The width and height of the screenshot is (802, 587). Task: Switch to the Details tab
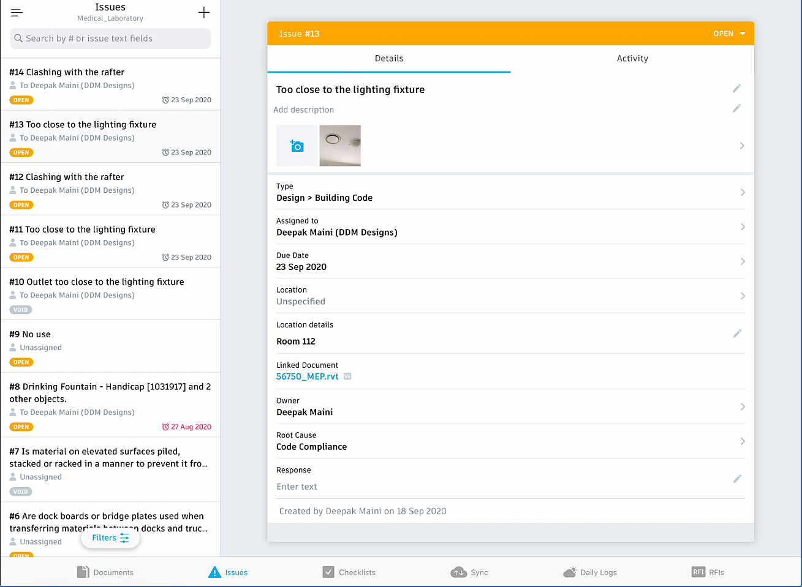[x=389, y=59]
